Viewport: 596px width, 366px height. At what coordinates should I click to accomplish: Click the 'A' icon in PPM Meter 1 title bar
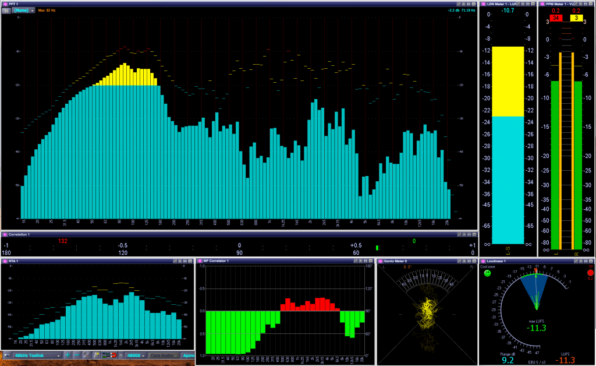(581, 4)
